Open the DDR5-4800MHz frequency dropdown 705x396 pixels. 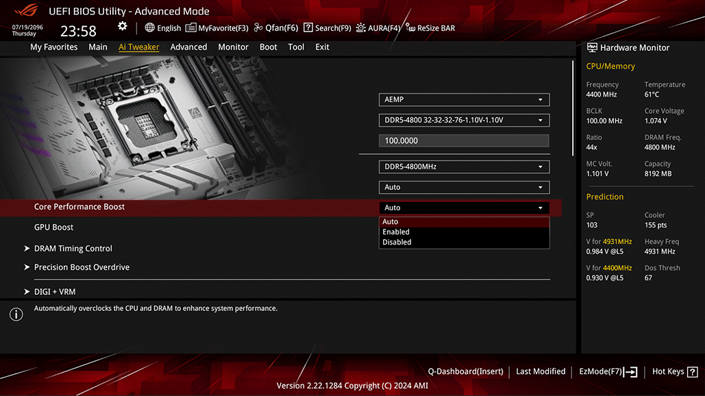(x=464, y=166)
